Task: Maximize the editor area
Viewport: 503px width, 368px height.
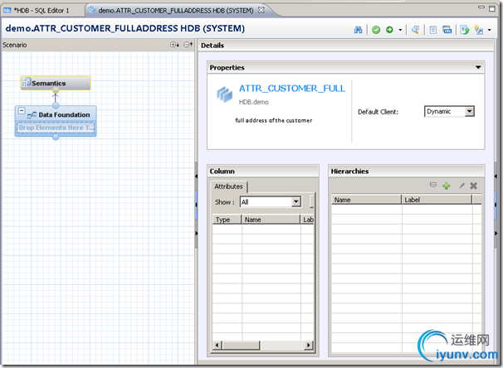Action: tap(491, 8)
